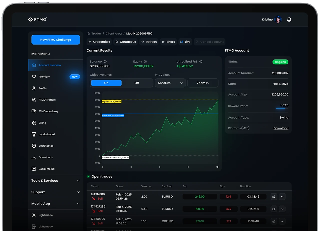Click the New FTMO Challenge button
Screen dimensions: 320x231
point(55,40)
